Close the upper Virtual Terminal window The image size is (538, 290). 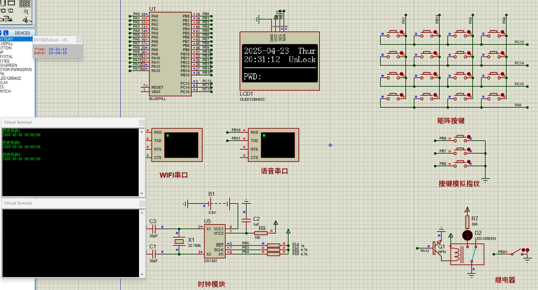(x=142, y=122)
